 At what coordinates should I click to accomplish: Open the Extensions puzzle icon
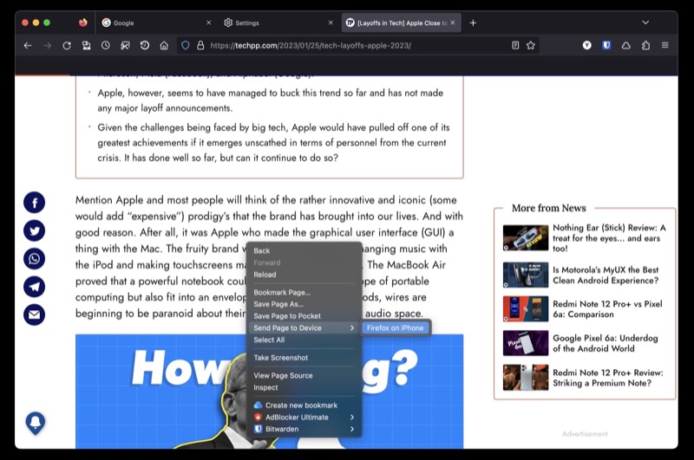645,45
